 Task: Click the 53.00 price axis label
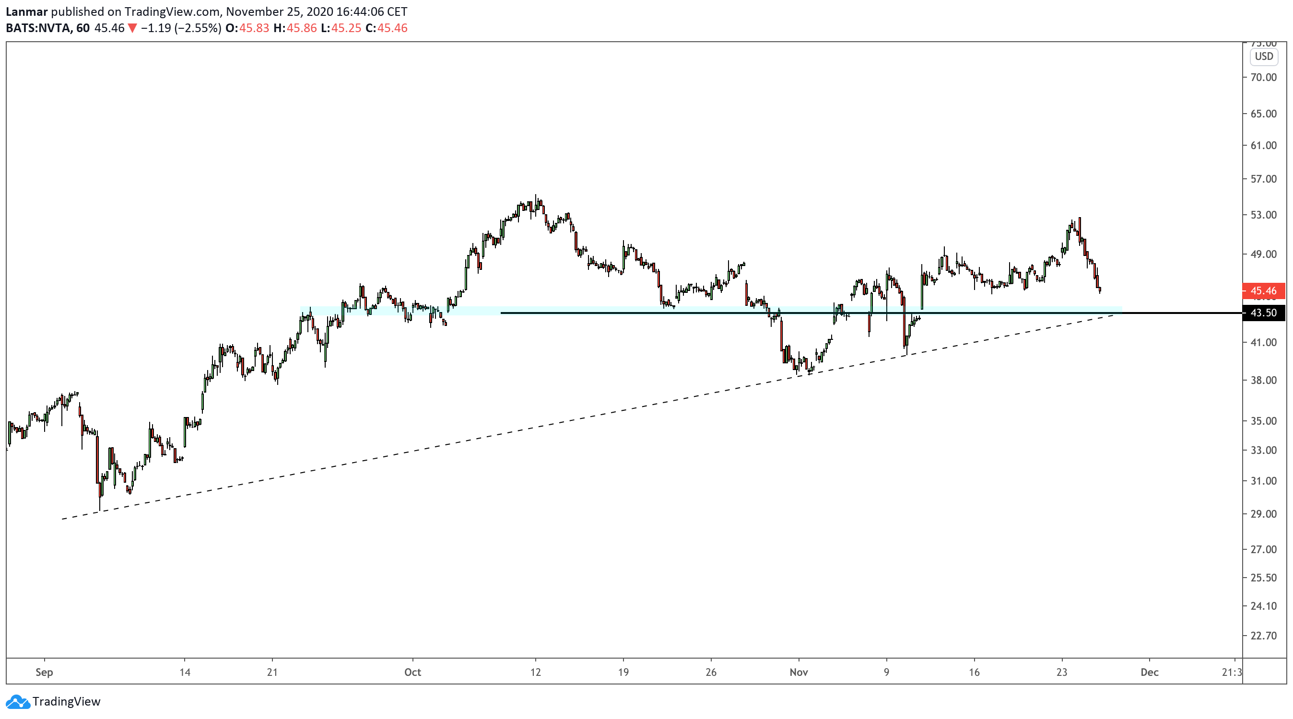1263,215
